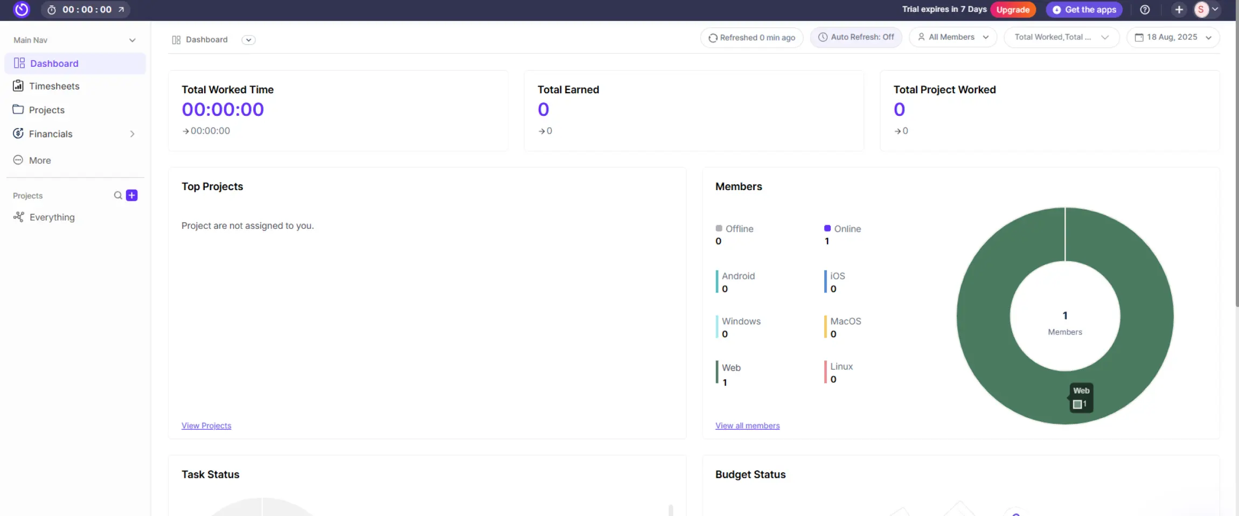Click the Total Worked Time value
This screenshot has width=1239, height=516.
click(x=222, y=109)
